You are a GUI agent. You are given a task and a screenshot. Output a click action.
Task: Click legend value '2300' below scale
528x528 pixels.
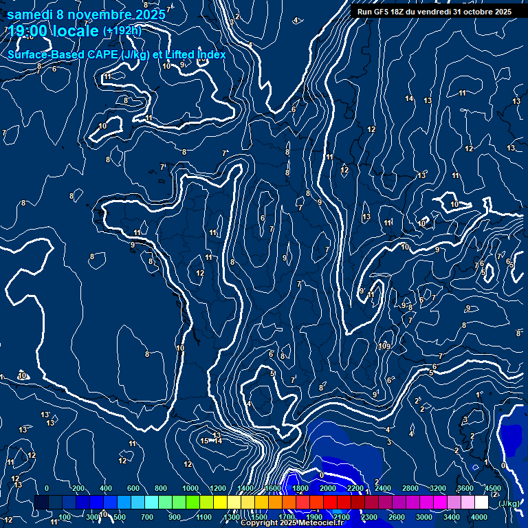tap(369, 517)
